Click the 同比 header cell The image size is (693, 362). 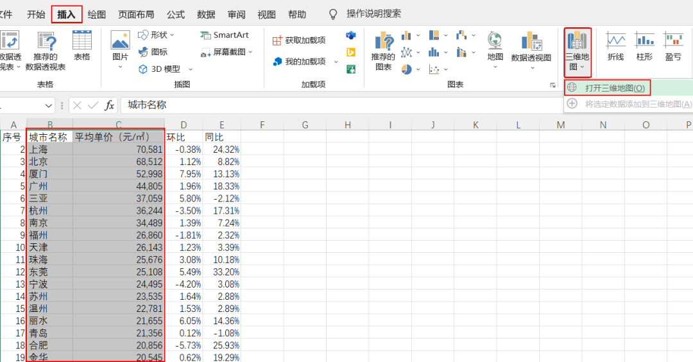click(222, 137)
